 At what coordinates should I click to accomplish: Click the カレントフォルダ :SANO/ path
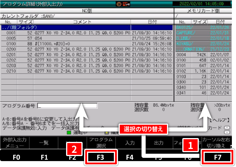[x=28, y=16]
